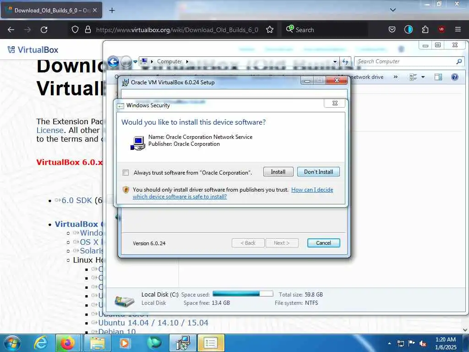Click the network tray icon
469x352 pixels.
[x=400, y=343]
